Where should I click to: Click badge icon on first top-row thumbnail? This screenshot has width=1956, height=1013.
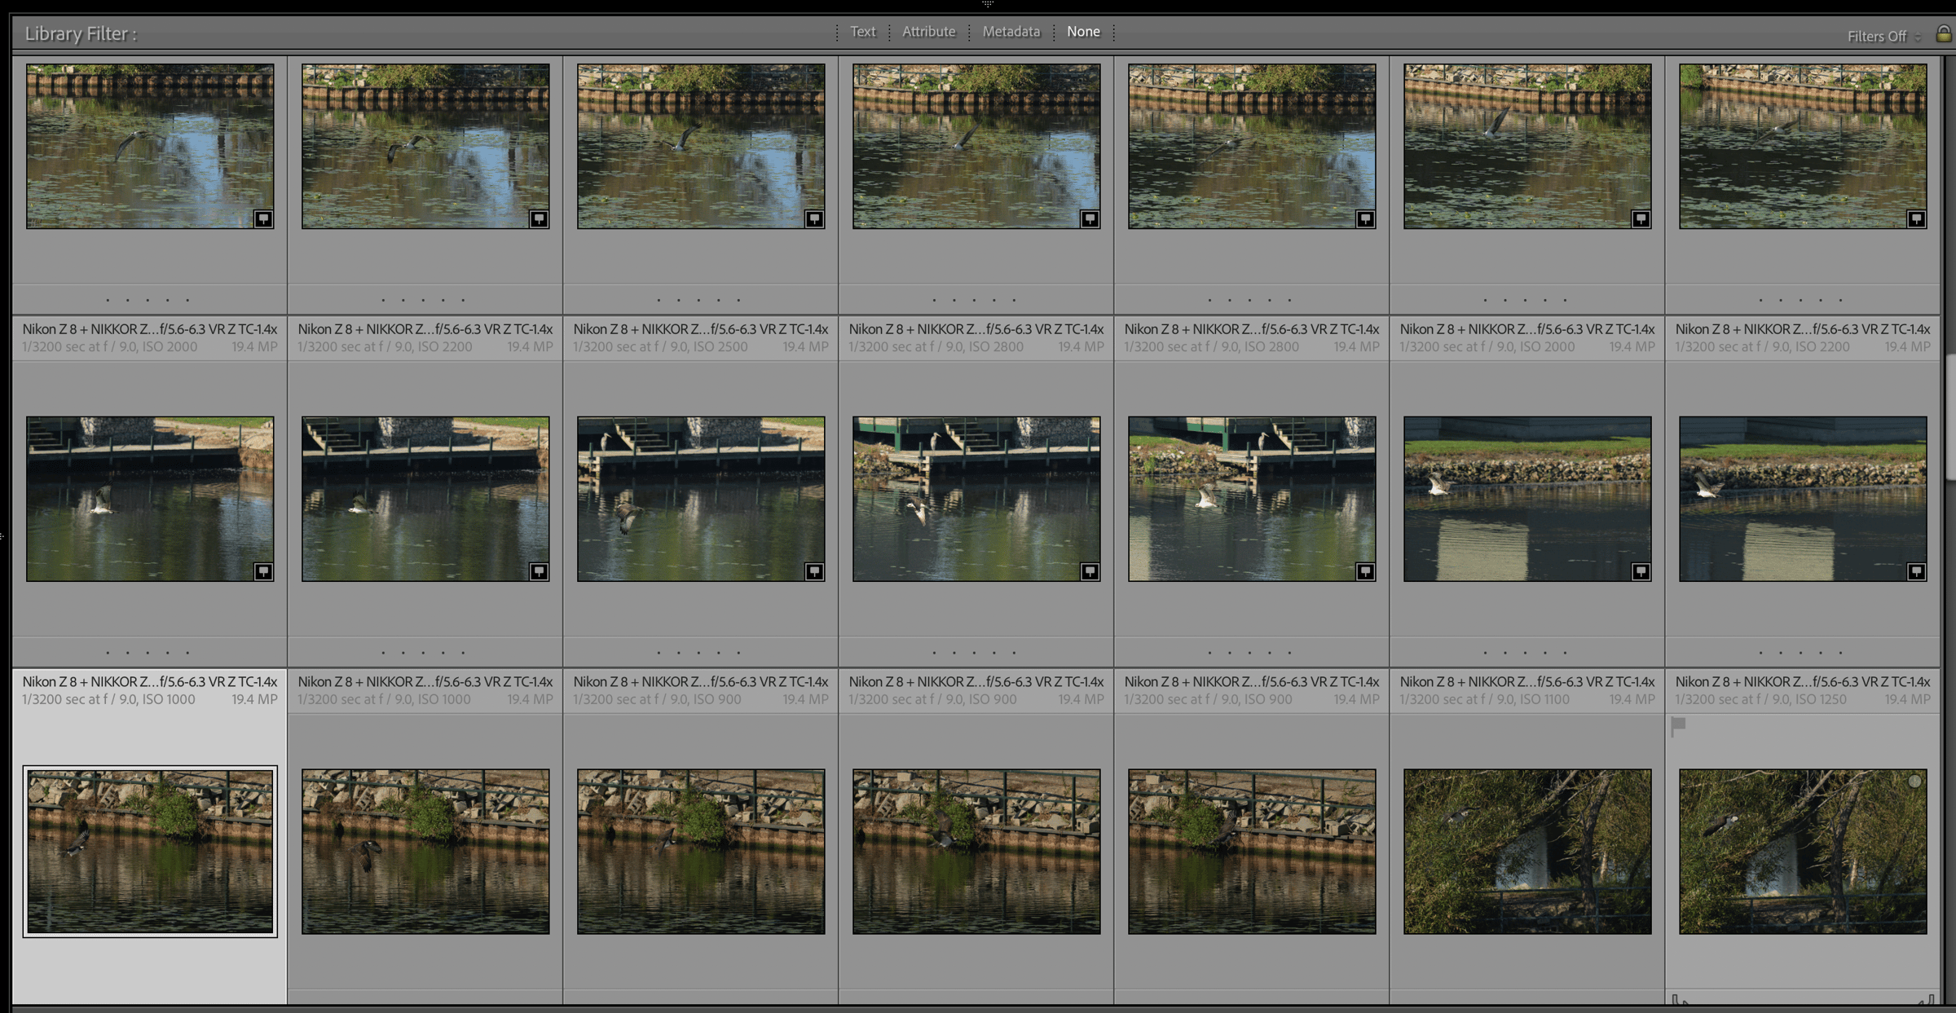click(x=262, y=218)
